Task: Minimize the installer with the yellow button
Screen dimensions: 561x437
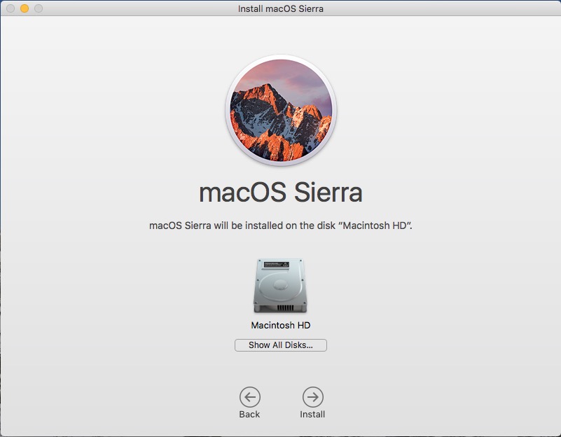Action: (24, 8)
